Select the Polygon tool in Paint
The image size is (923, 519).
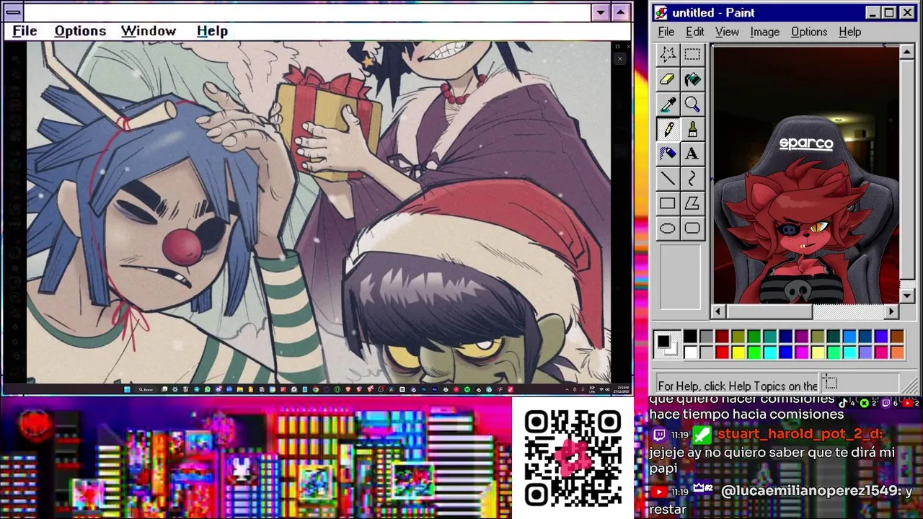click(692, 204)
